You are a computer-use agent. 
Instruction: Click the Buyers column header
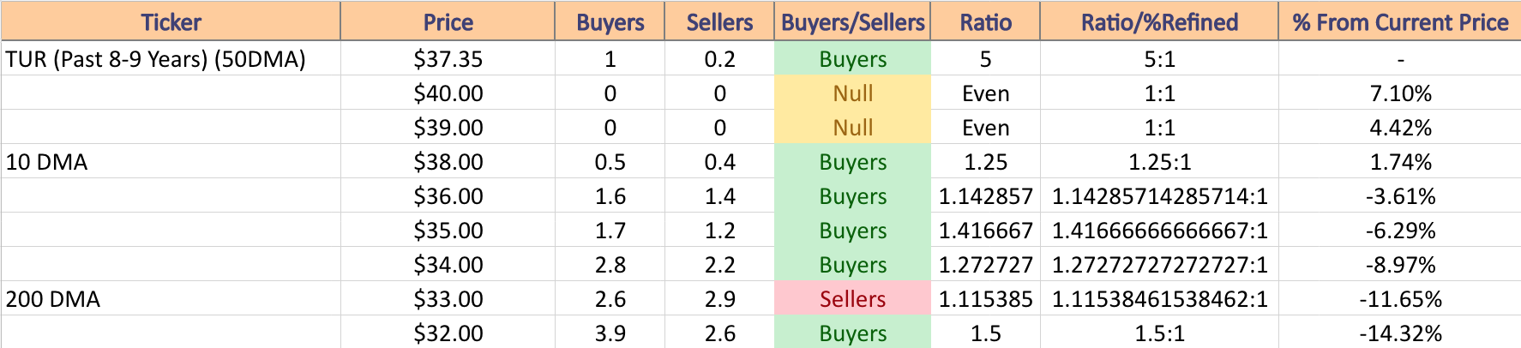pyautogui.click(x=610, y=21)
